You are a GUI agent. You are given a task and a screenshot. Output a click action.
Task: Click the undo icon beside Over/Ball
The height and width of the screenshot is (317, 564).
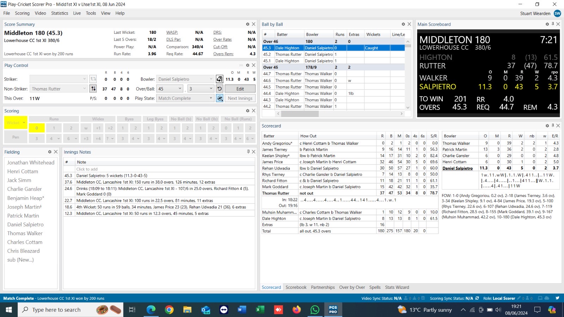(x=219, y=89)
